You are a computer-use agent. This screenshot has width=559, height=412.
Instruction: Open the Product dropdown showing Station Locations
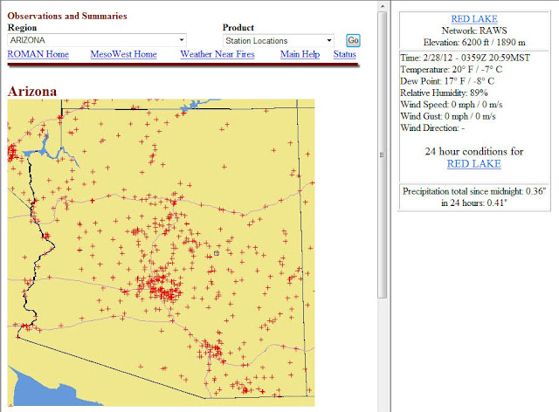click(279, 41)
